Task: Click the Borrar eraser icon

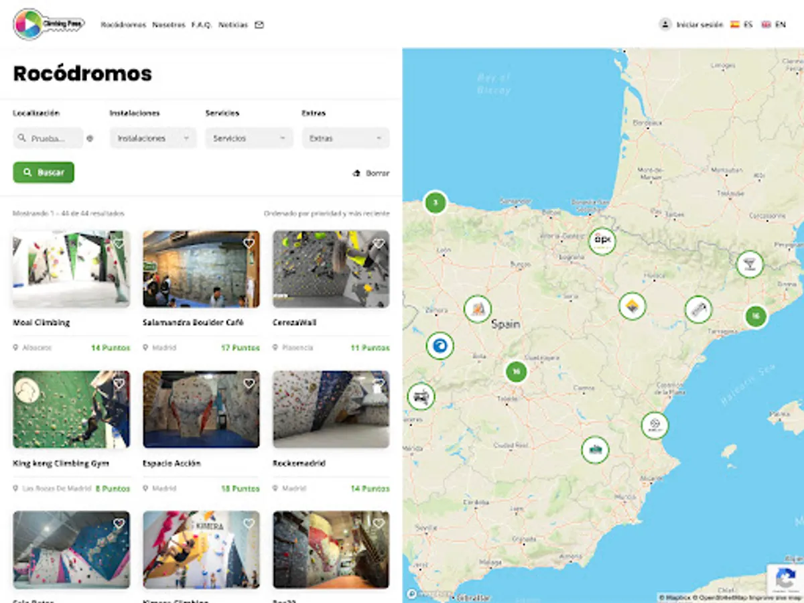Action: tap(356, 173)
